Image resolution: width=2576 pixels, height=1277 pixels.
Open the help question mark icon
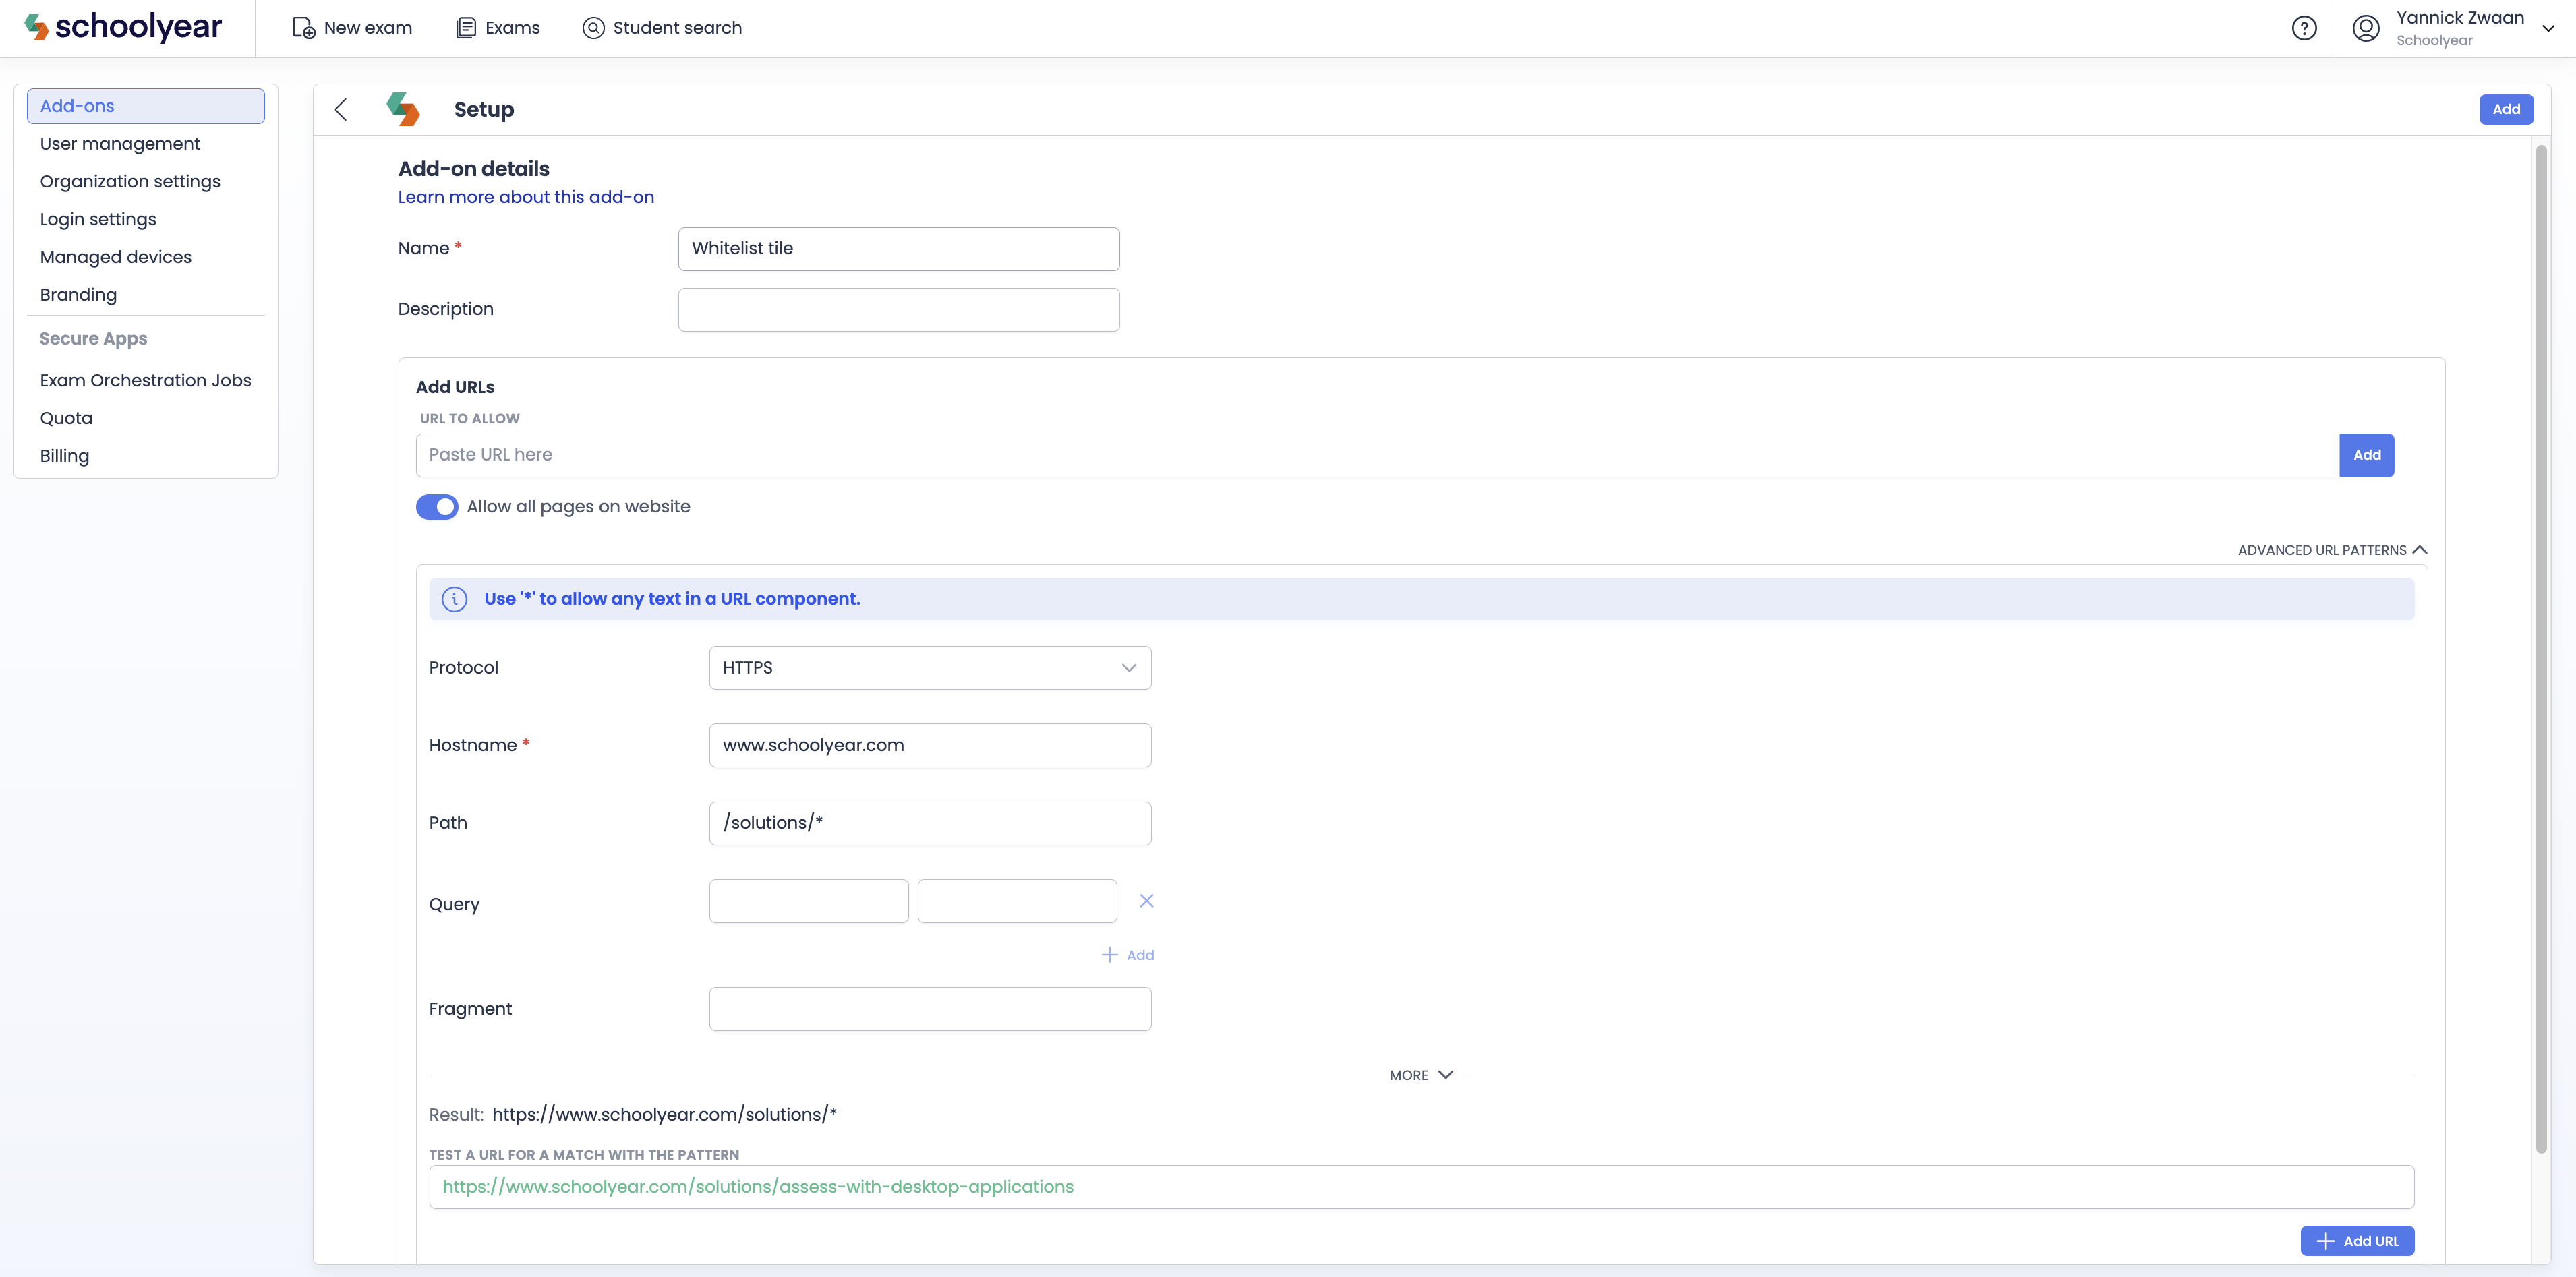[x=2304, y=28]
